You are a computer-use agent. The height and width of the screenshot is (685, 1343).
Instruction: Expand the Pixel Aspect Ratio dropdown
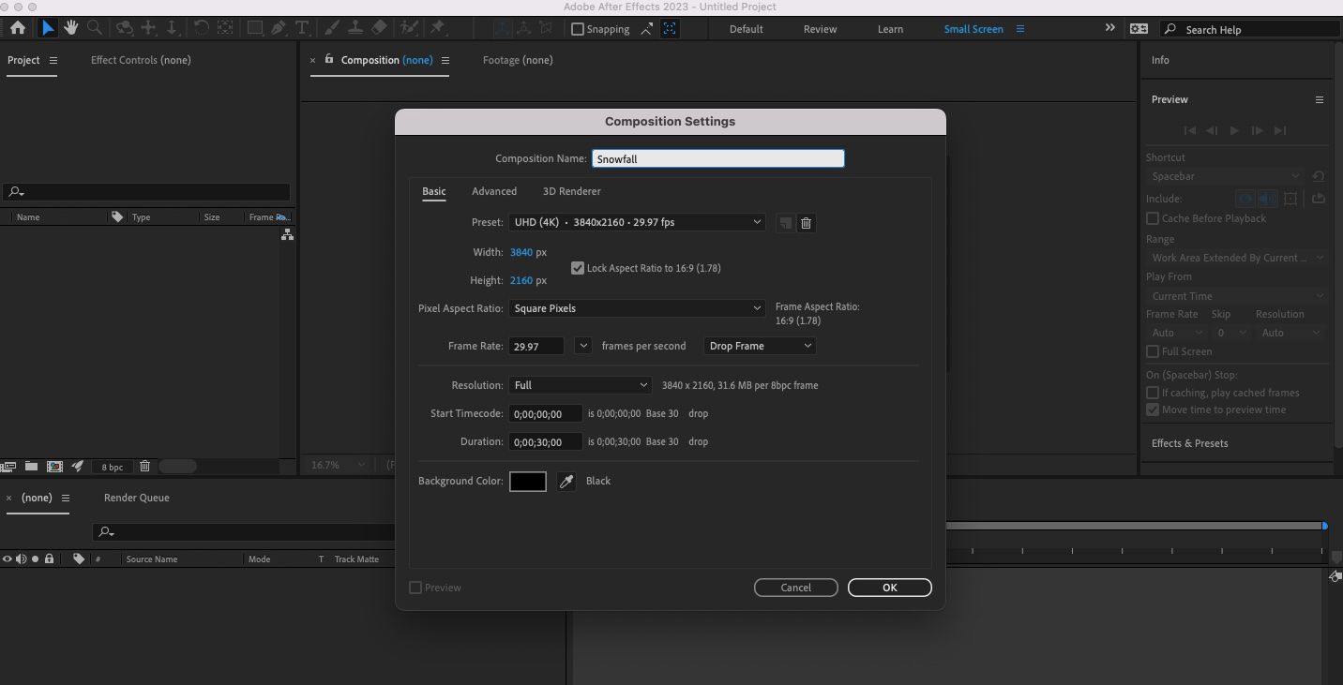pyautogui.click(x=637, y=308)
